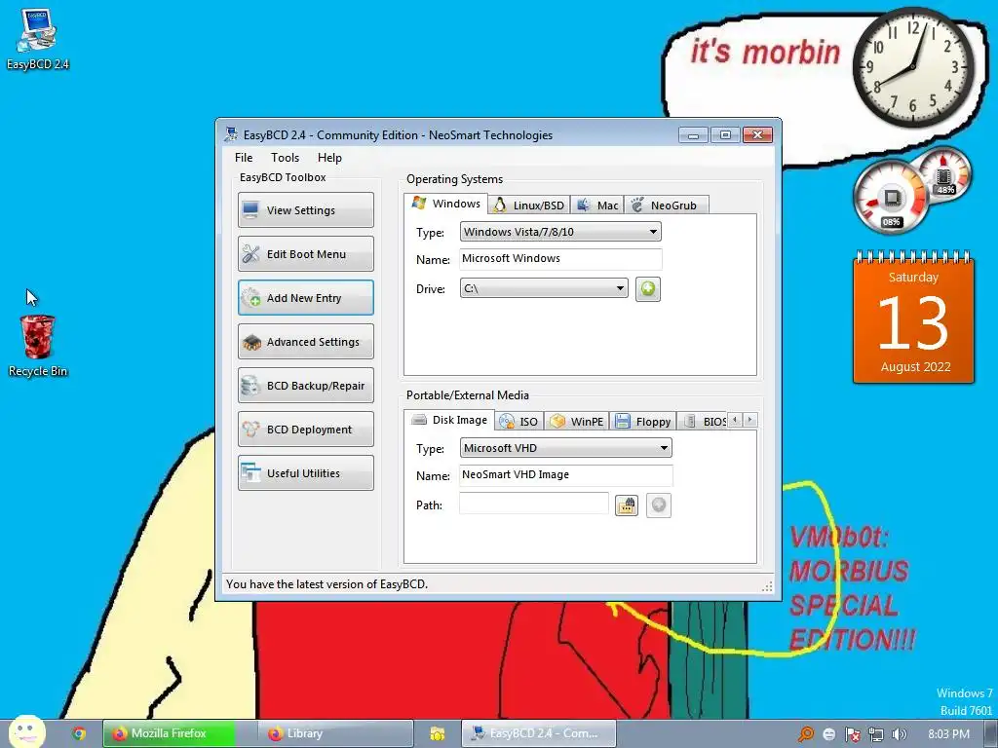Click the analog clock gadget
Viewport: 998px width, 748px height.
(x=912, y=66)
